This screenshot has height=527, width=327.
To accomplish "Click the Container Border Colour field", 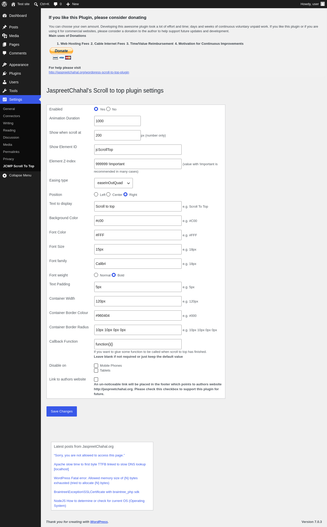I will [x=138, y=316].
